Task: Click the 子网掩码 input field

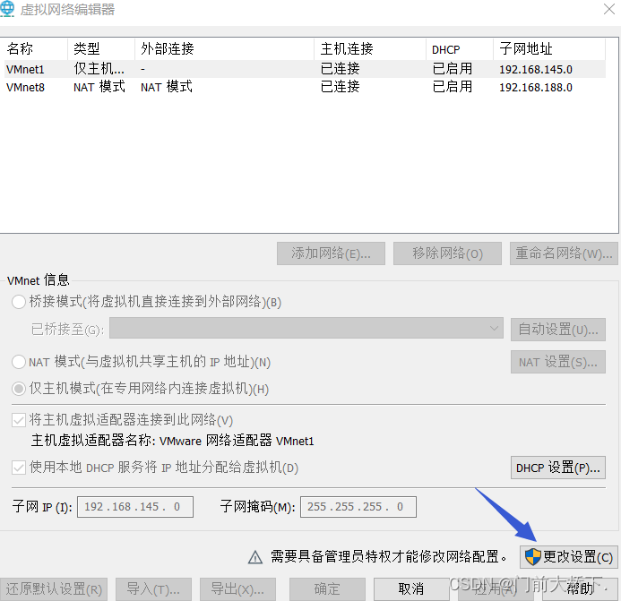Action: (358, 507)
